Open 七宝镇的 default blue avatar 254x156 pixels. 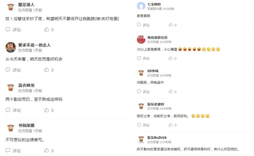141,6
